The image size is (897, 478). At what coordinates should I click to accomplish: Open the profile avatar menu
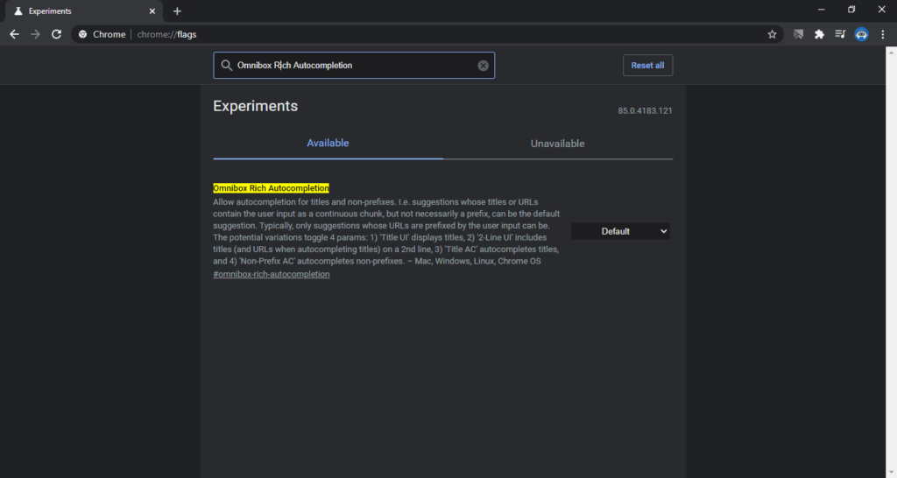coord(861,34)
